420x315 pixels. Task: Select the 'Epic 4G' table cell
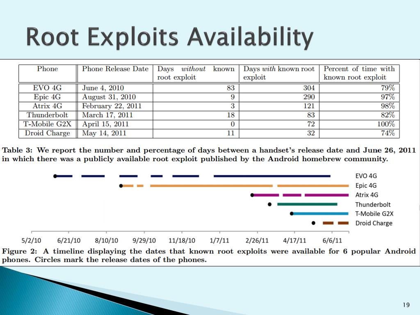48,97
